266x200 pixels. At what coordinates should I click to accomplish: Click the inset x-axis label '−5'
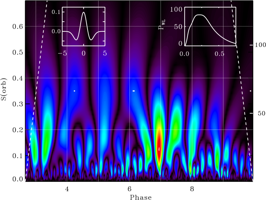point(62,54)
